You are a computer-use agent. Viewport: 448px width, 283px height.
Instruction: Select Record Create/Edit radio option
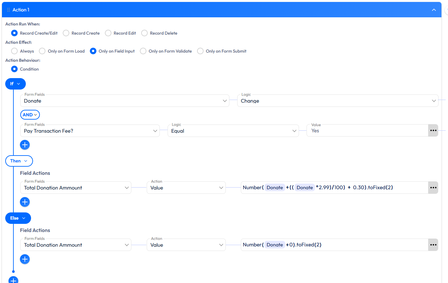click(14, 33)
